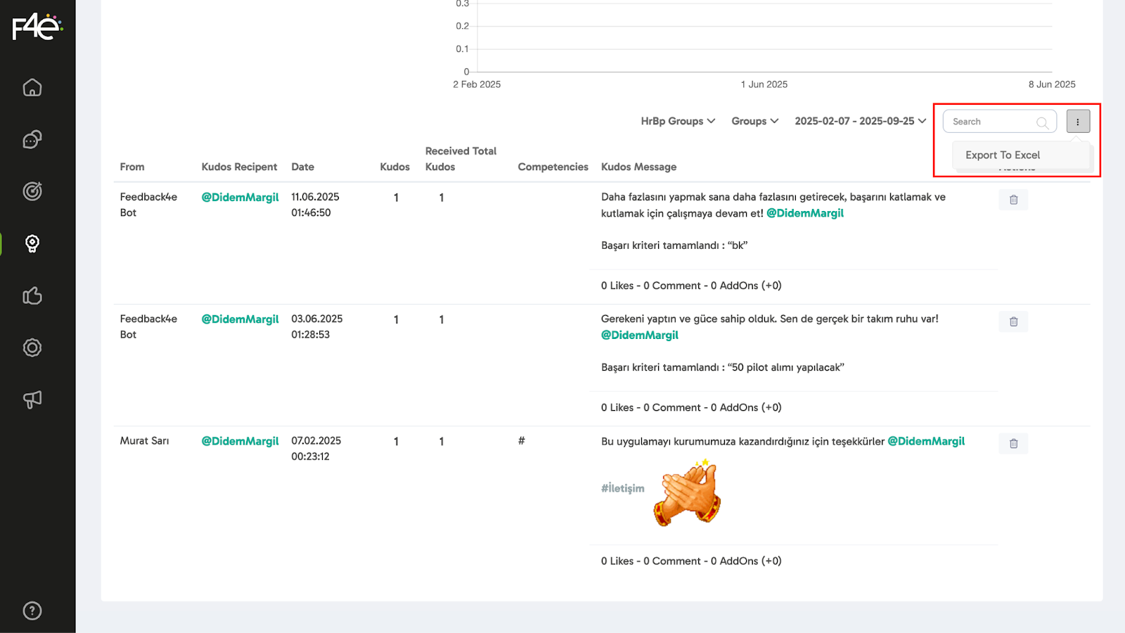The width and height of the screenshot is (1125, 633).
Task: Click the F4e logo
Action: point(37,27)
